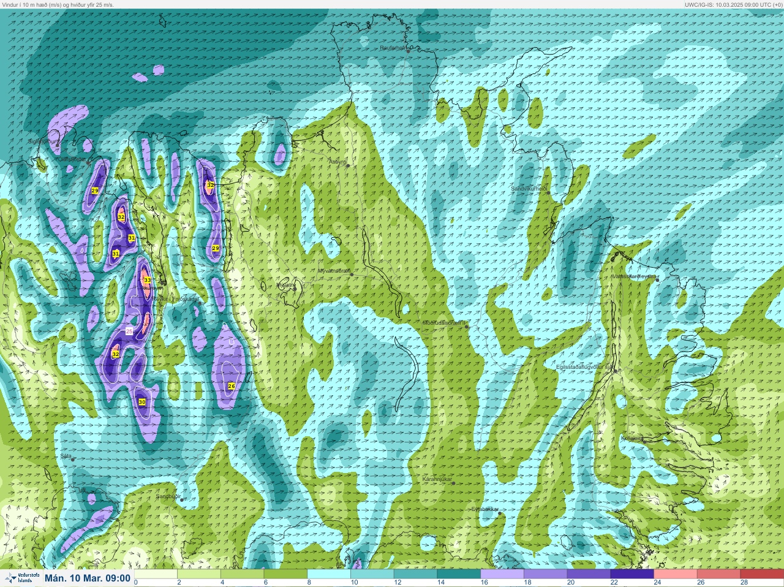Click the Vatnsskarð eystra station label

(635, 276)
